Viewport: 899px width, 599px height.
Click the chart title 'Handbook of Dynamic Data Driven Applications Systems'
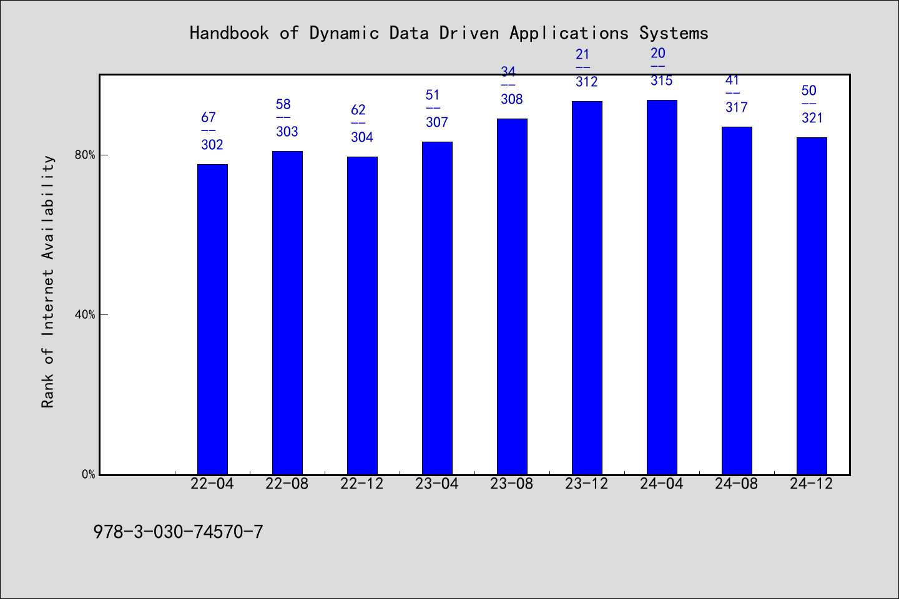(449, 33)
